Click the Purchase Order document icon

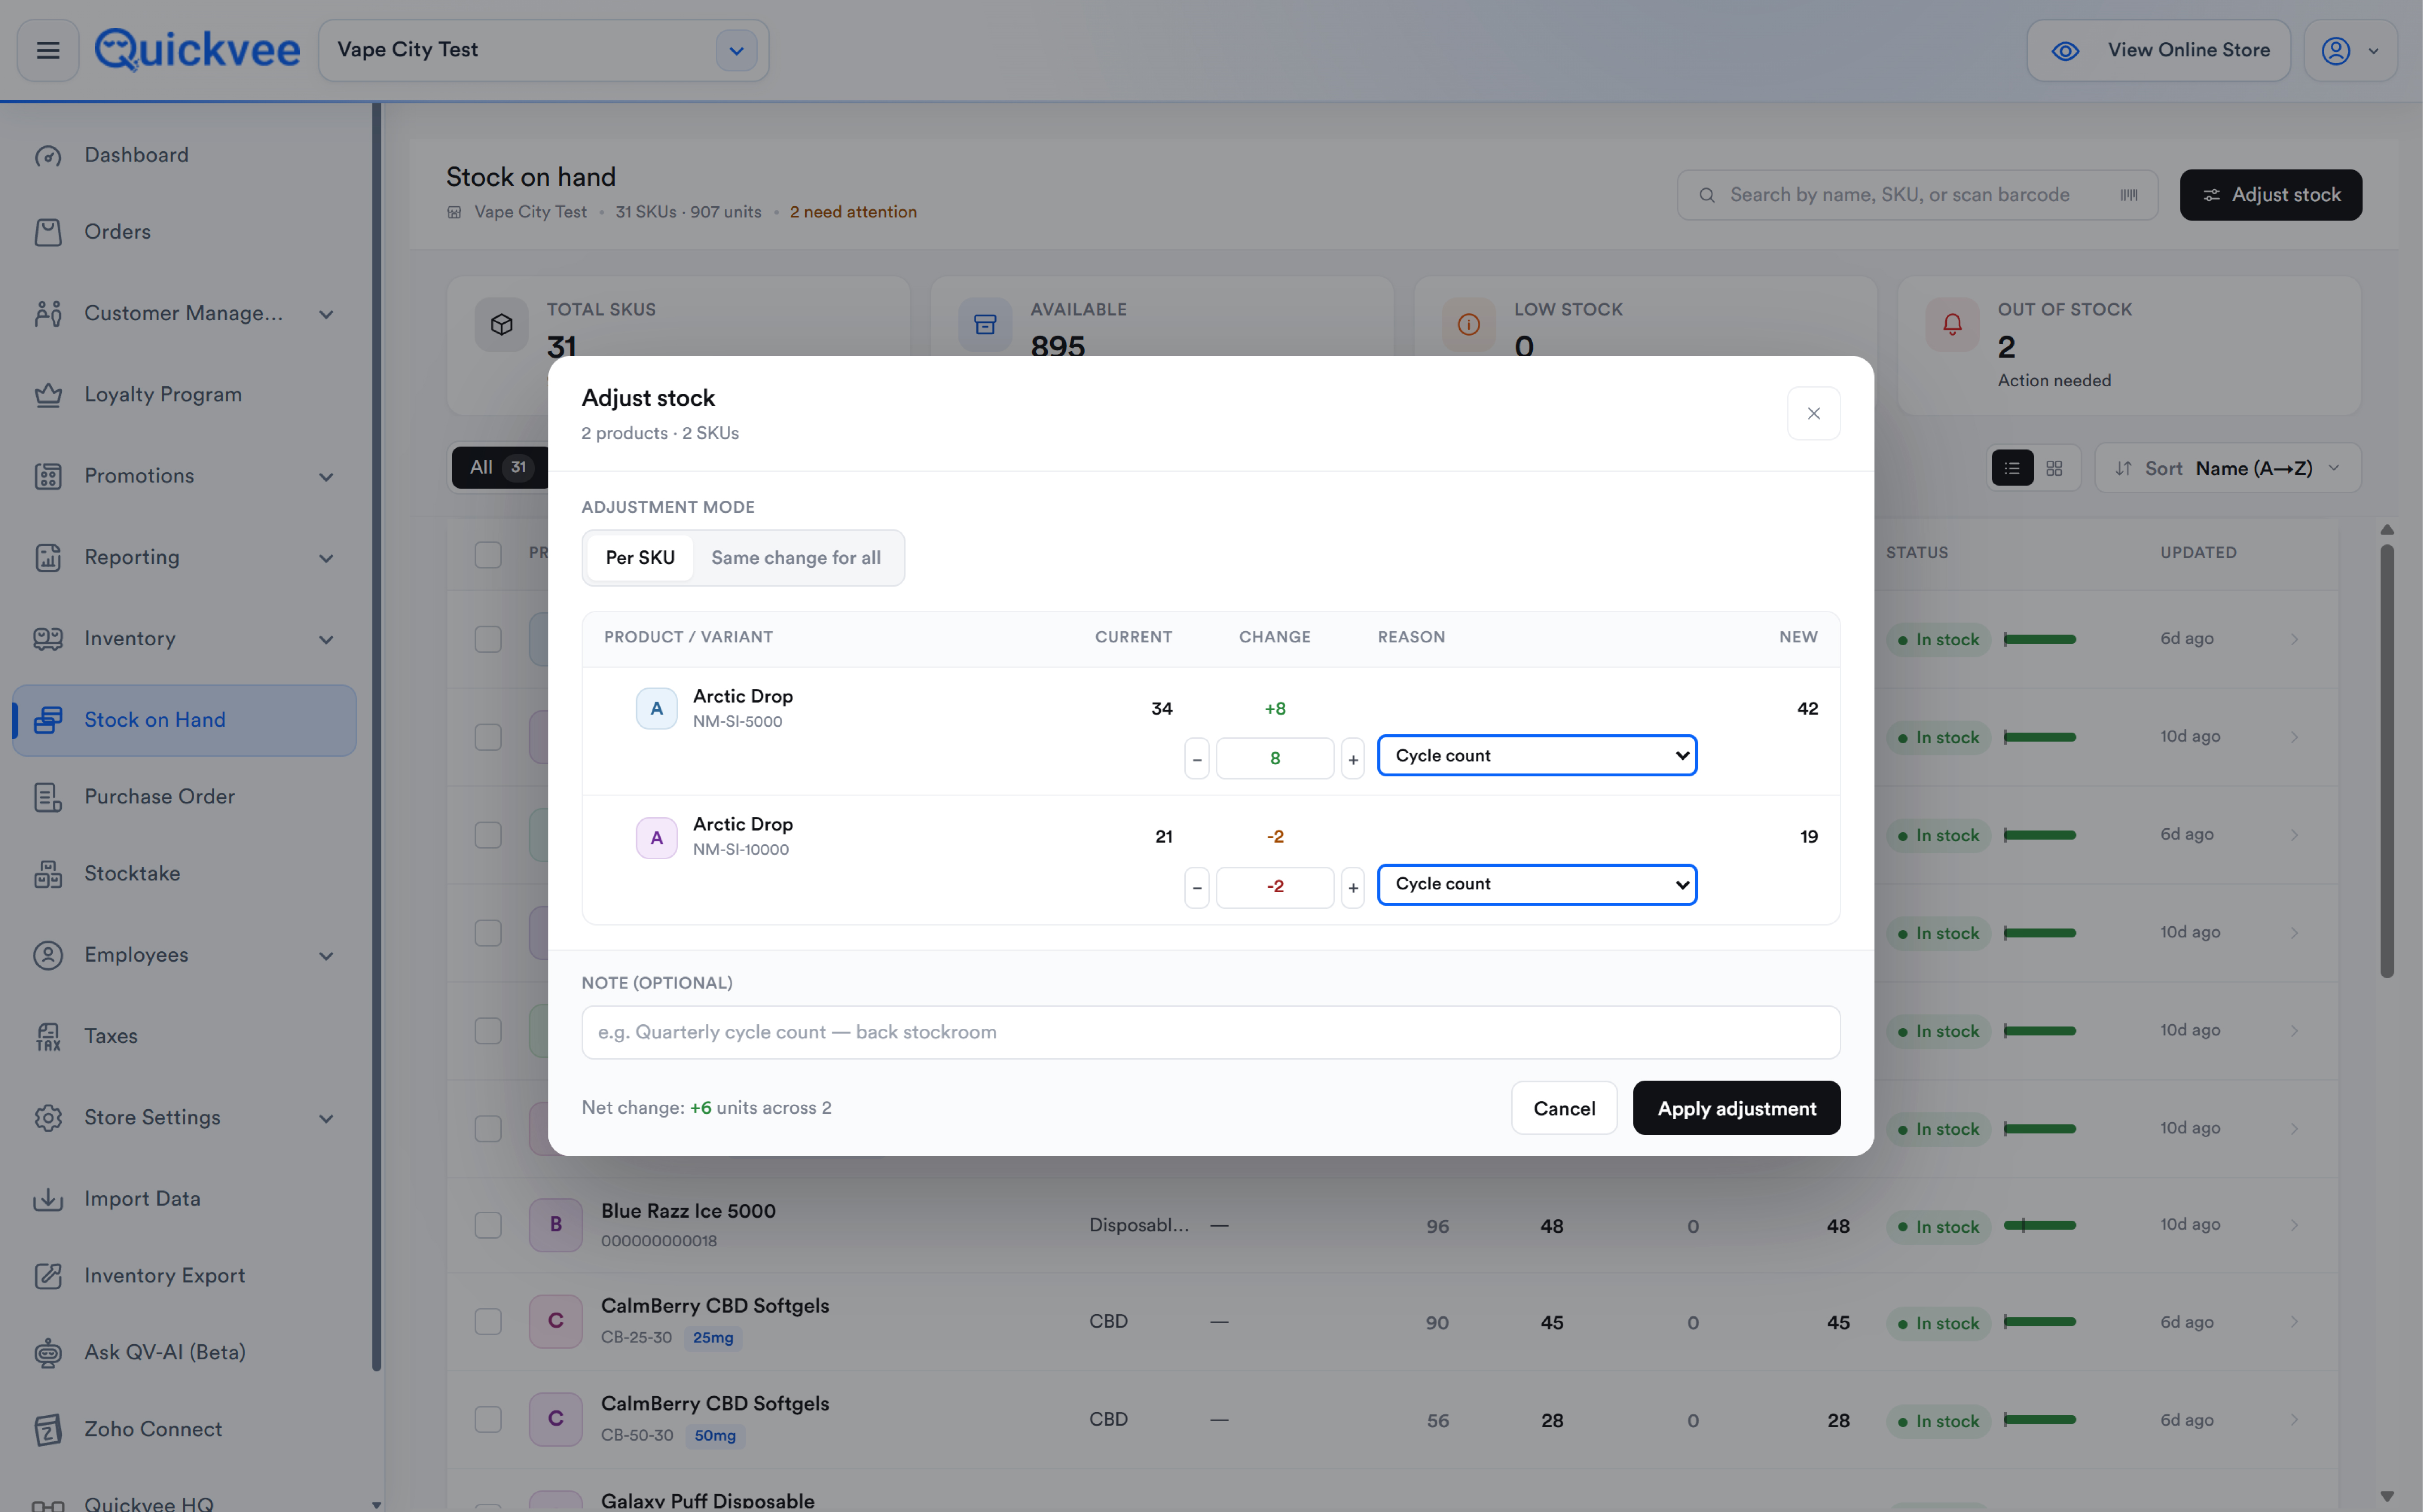pos(48,797)
